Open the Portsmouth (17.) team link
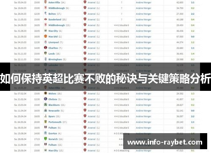 pos(55,122)
